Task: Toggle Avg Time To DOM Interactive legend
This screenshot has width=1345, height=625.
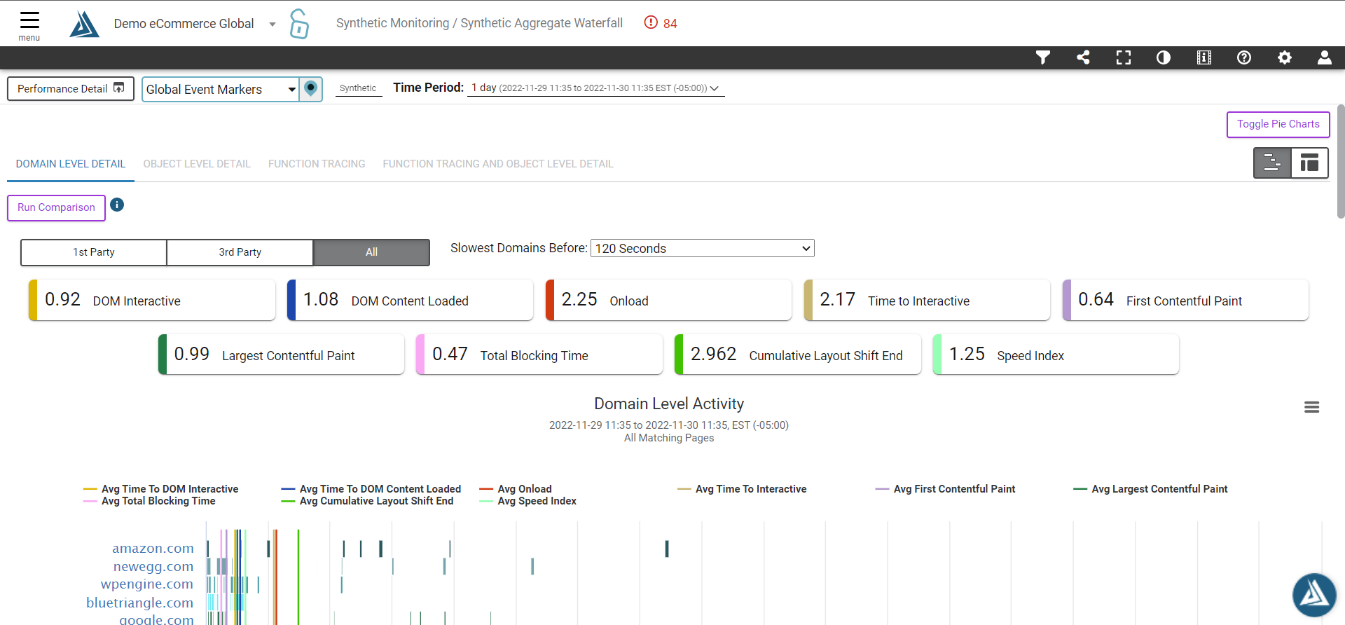Action: (161, 489)
